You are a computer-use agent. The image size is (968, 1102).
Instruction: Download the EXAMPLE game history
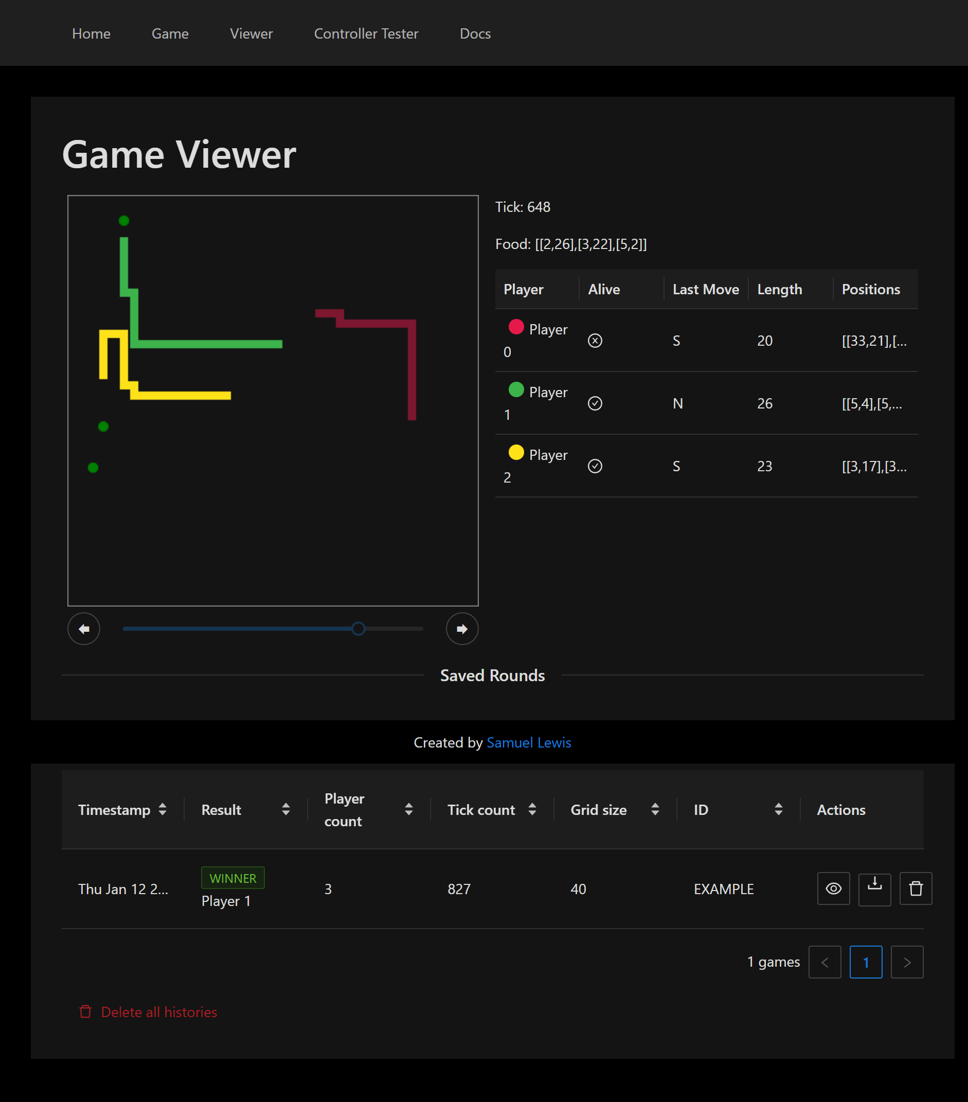click(x=874, y=888)
